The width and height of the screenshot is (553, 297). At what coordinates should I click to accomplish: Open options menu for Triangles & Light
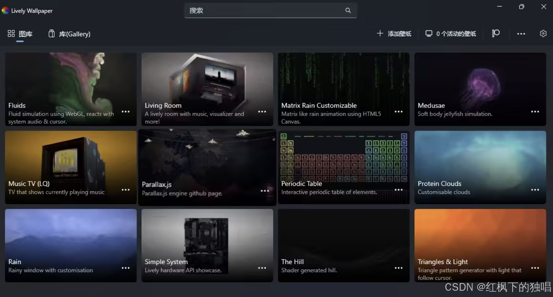coord(535,268)
